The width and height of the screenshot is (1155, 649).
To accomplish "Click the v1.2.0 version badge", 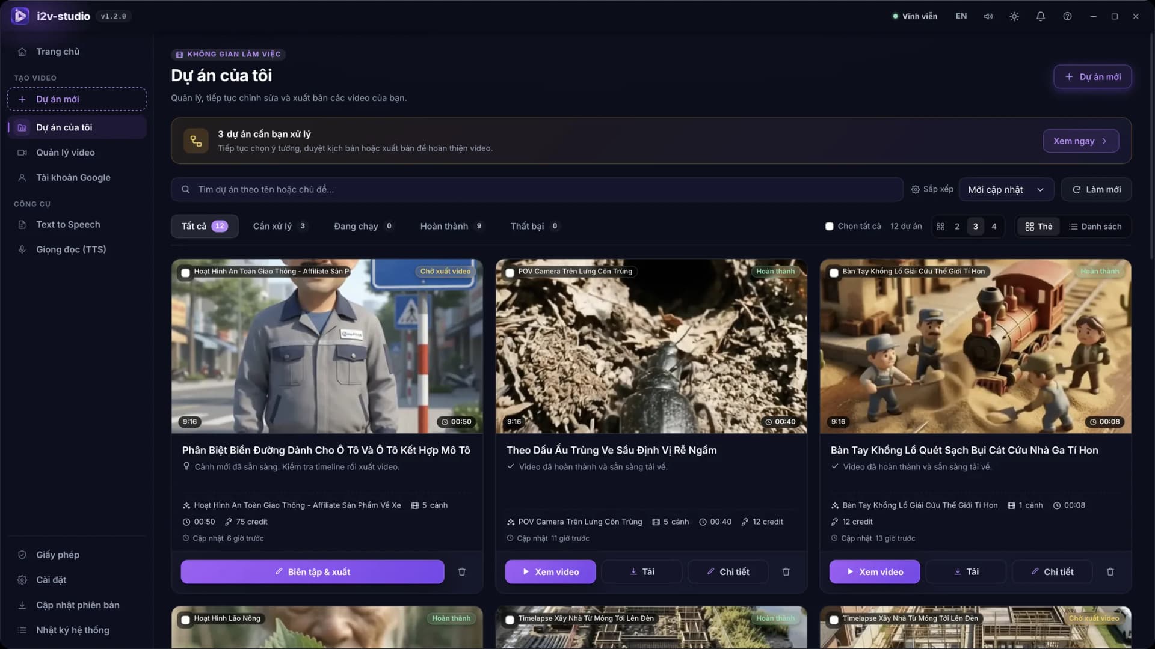I will pos(114,16).
